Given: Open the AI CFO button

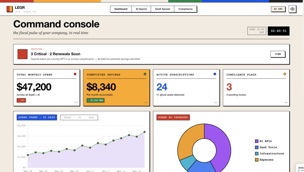Looking at the screenshot, I should click(x=278, y=9).
